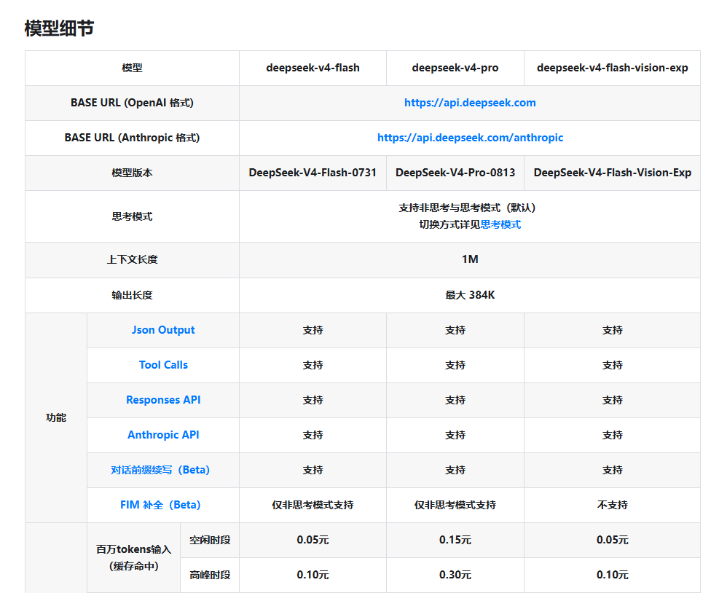This screenshot has width=719, height=593.
Task: Click the 模型版本 row label
Action: click(132, 173)
